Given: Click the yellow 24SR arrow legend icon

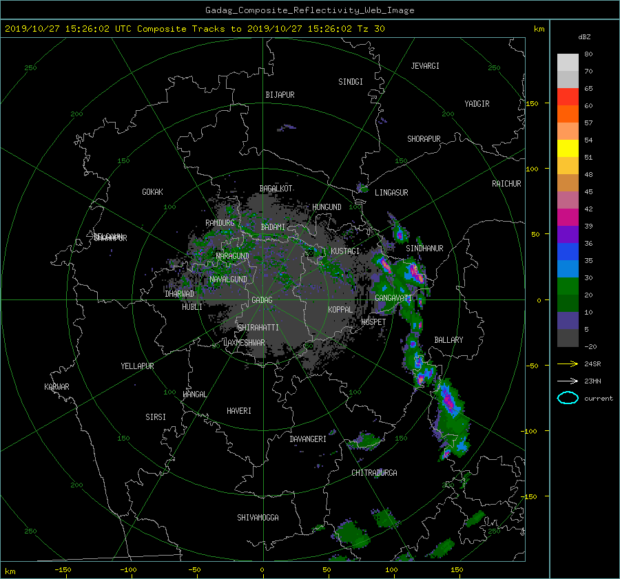Looking at the screenshot, I should click(568, 364).
